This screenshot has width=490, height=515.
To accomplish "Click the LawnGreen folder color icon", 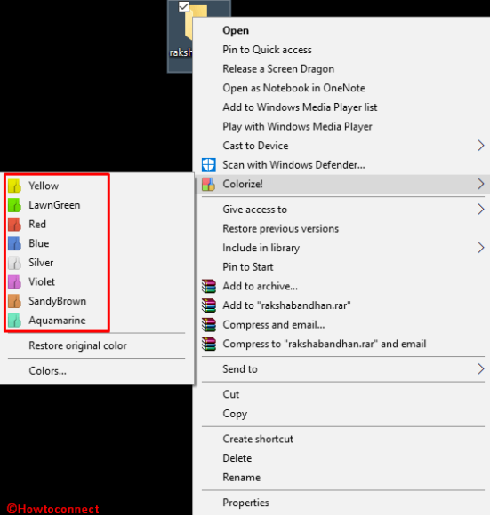I will (15, 205).
